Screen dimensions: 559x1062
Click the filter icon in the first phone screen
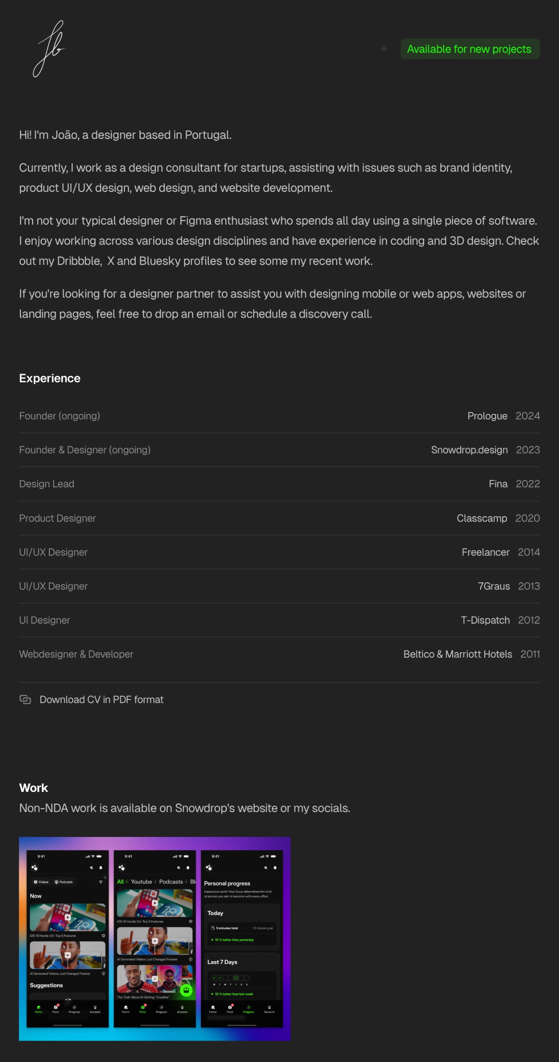click(100, 882)
